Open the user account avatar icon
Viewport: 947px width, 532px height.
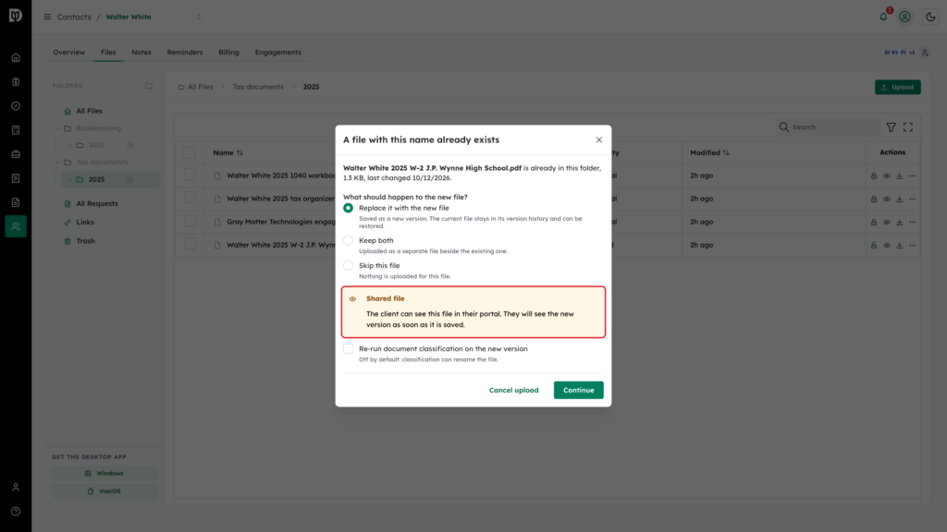click(x=904, y=17)
